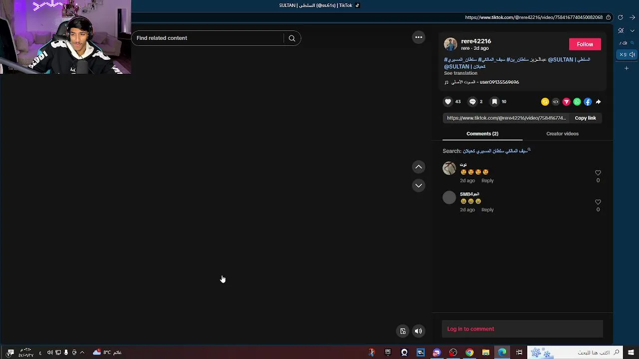Click the Windows taskbar search box
Screen dimensions: 639x359
point(576,353)
